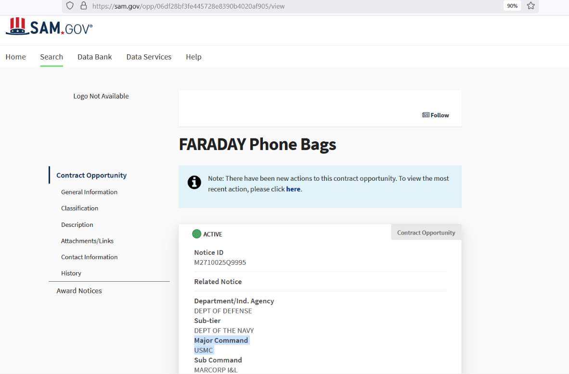Click the highlighted Major Command label
Screen dimensions: 569x374
[221, 340]
